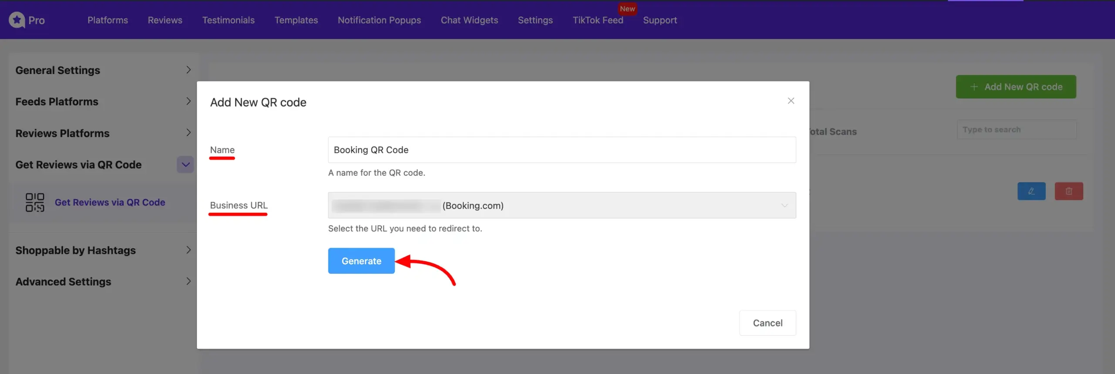Viewport: 1115px width, 374px height.
Task: Click the Type to search field
Action: 1017,130
